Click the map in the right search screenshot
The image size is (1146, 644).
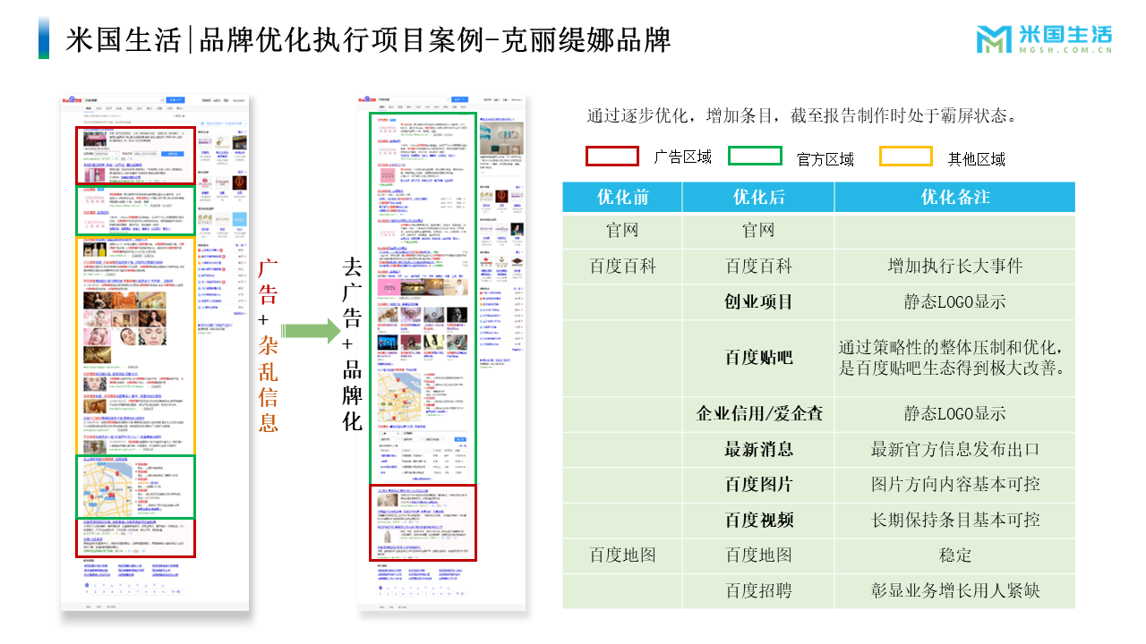click(398, 395)
